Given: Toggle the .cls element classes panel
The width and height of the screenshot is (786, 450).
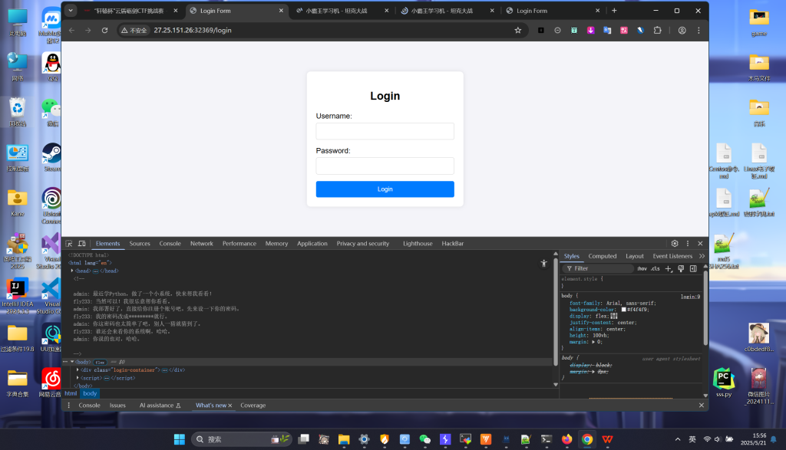Looking at the screenshot, I should pyautogui.click(x=656, y=269).
